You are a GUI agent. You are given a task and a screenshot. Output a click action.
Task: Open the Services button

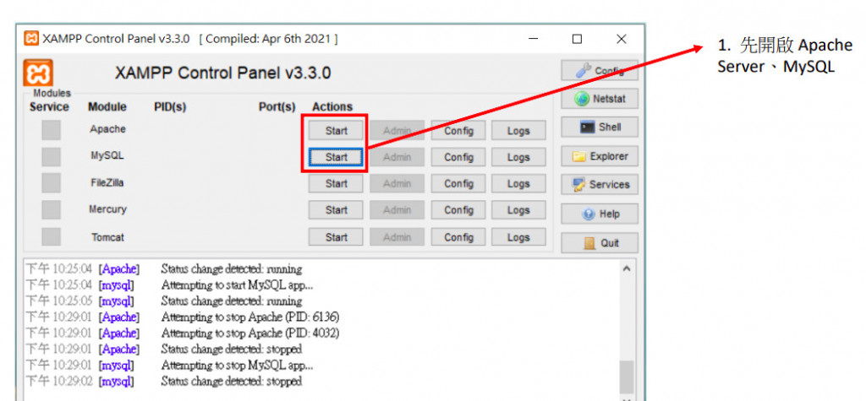tap(600, 185)
